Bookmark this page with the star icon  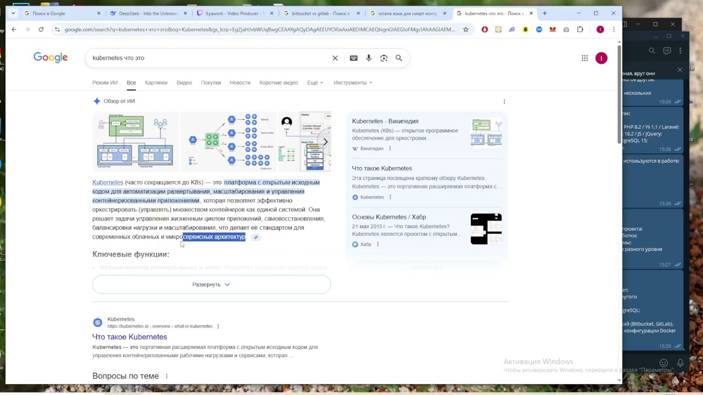(x=466, y=30)
